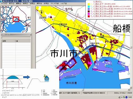Click the magenta 床上300cm未満 legend swatch

(89, 14)
